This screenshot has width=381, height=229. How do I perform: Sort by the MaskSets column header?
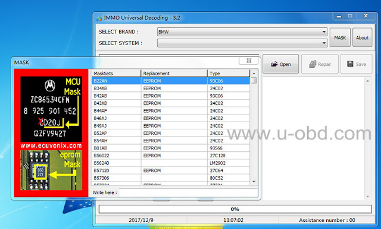pos(117,74)
